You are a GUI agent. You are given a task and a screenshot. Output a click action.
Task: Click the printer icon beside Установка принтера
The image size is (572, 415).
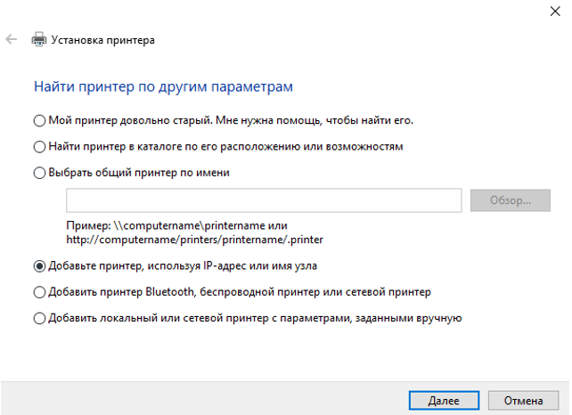38,40
